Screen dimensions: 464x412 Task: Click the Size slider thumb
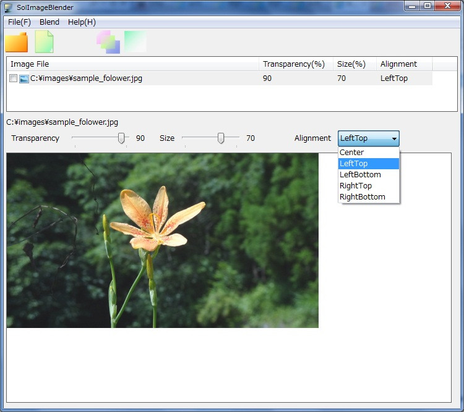(x=221, y=138)
